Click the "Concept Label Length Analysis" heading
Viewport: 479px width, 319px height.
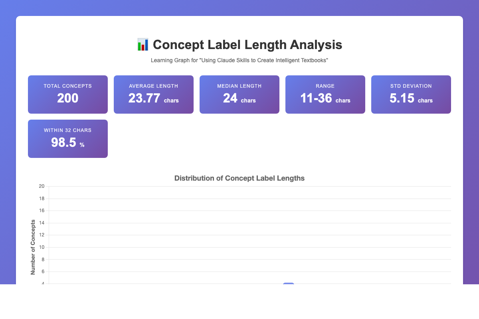247,45
